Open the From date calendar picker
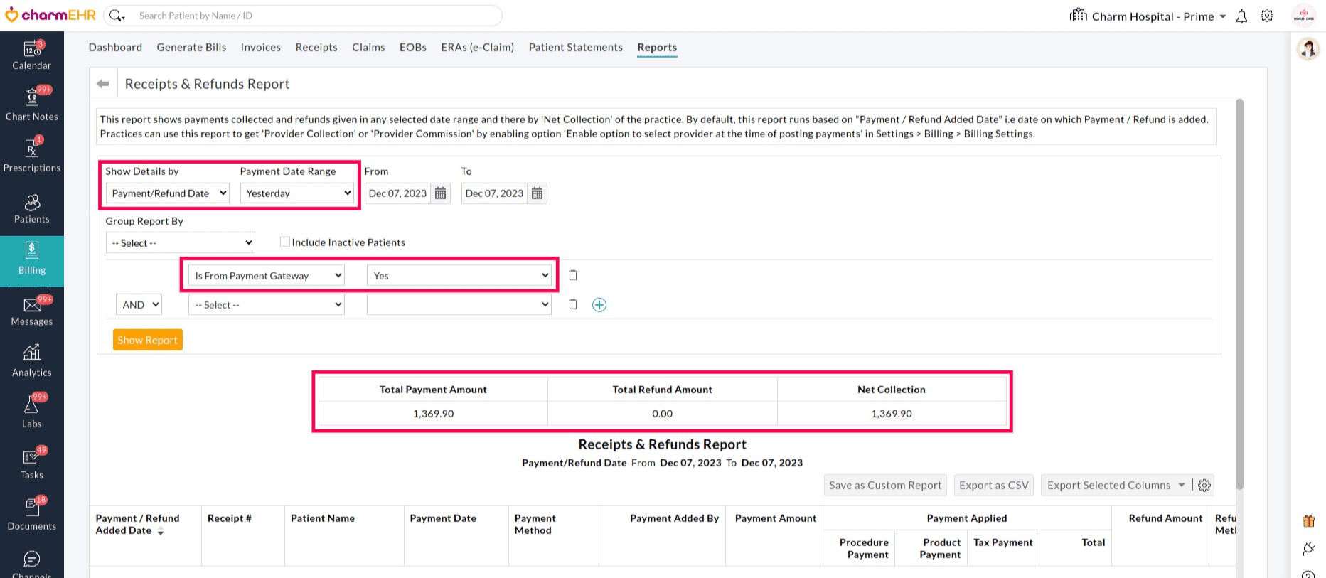 (x=441, y=193)
